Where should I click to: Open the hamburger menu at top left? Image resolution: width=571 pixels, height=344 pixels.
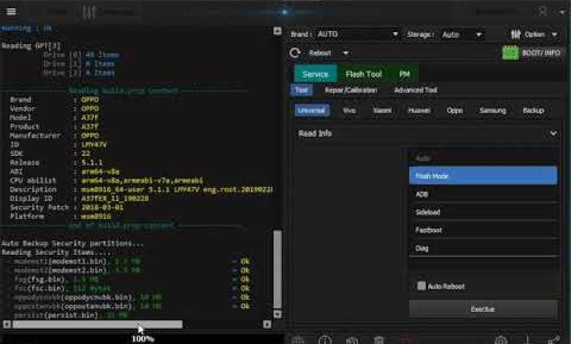(11, 12)
